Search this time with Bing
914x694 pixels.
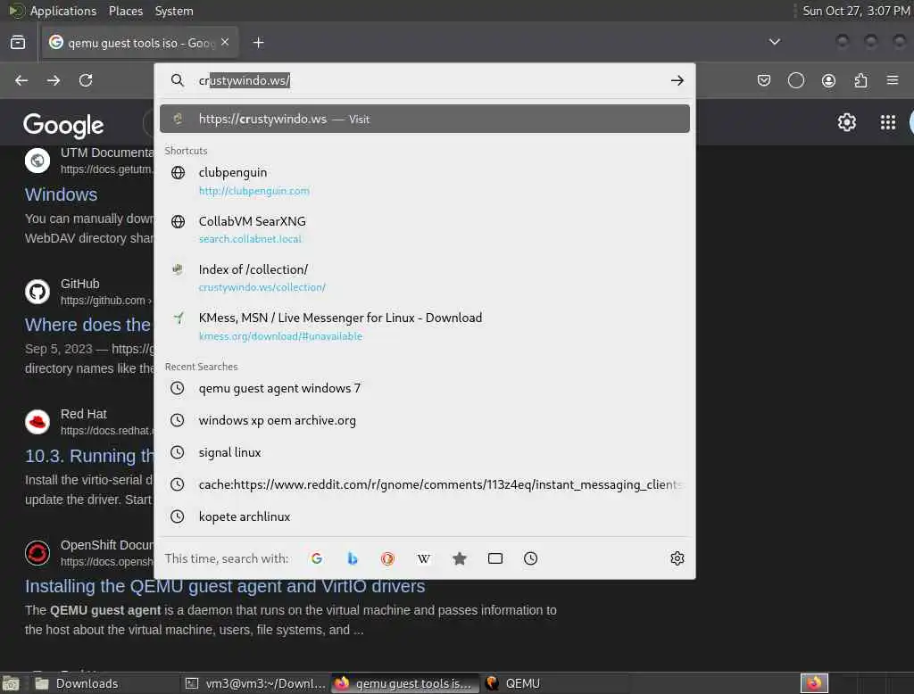coord(352,558)
